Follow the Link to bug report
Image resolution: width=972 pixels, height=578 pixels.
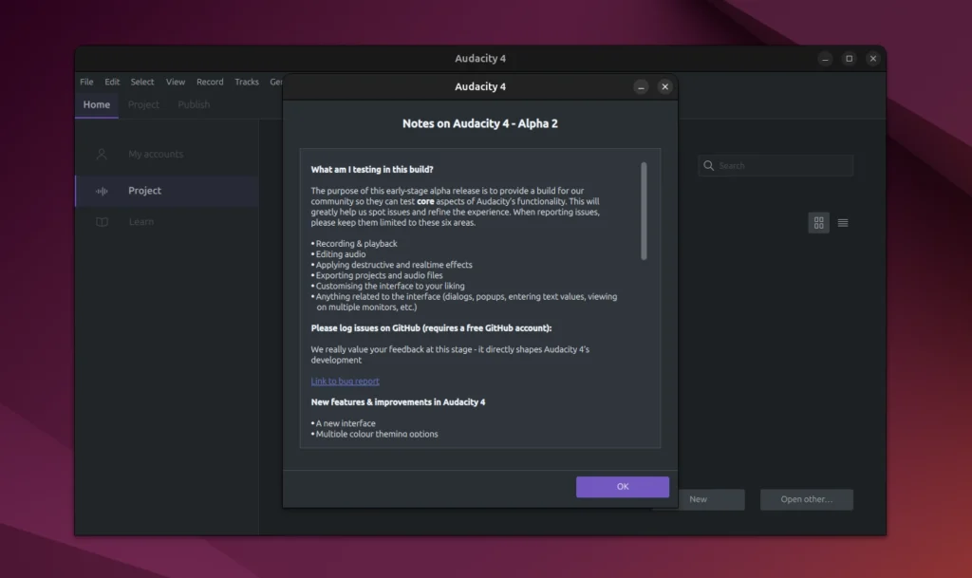[x=345, y=381]
